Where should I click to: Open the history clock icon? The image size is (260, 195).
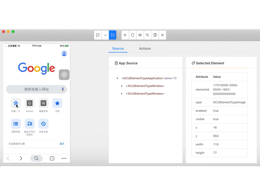pos(43,123)
